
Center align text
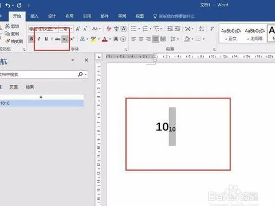click(141, 39)
